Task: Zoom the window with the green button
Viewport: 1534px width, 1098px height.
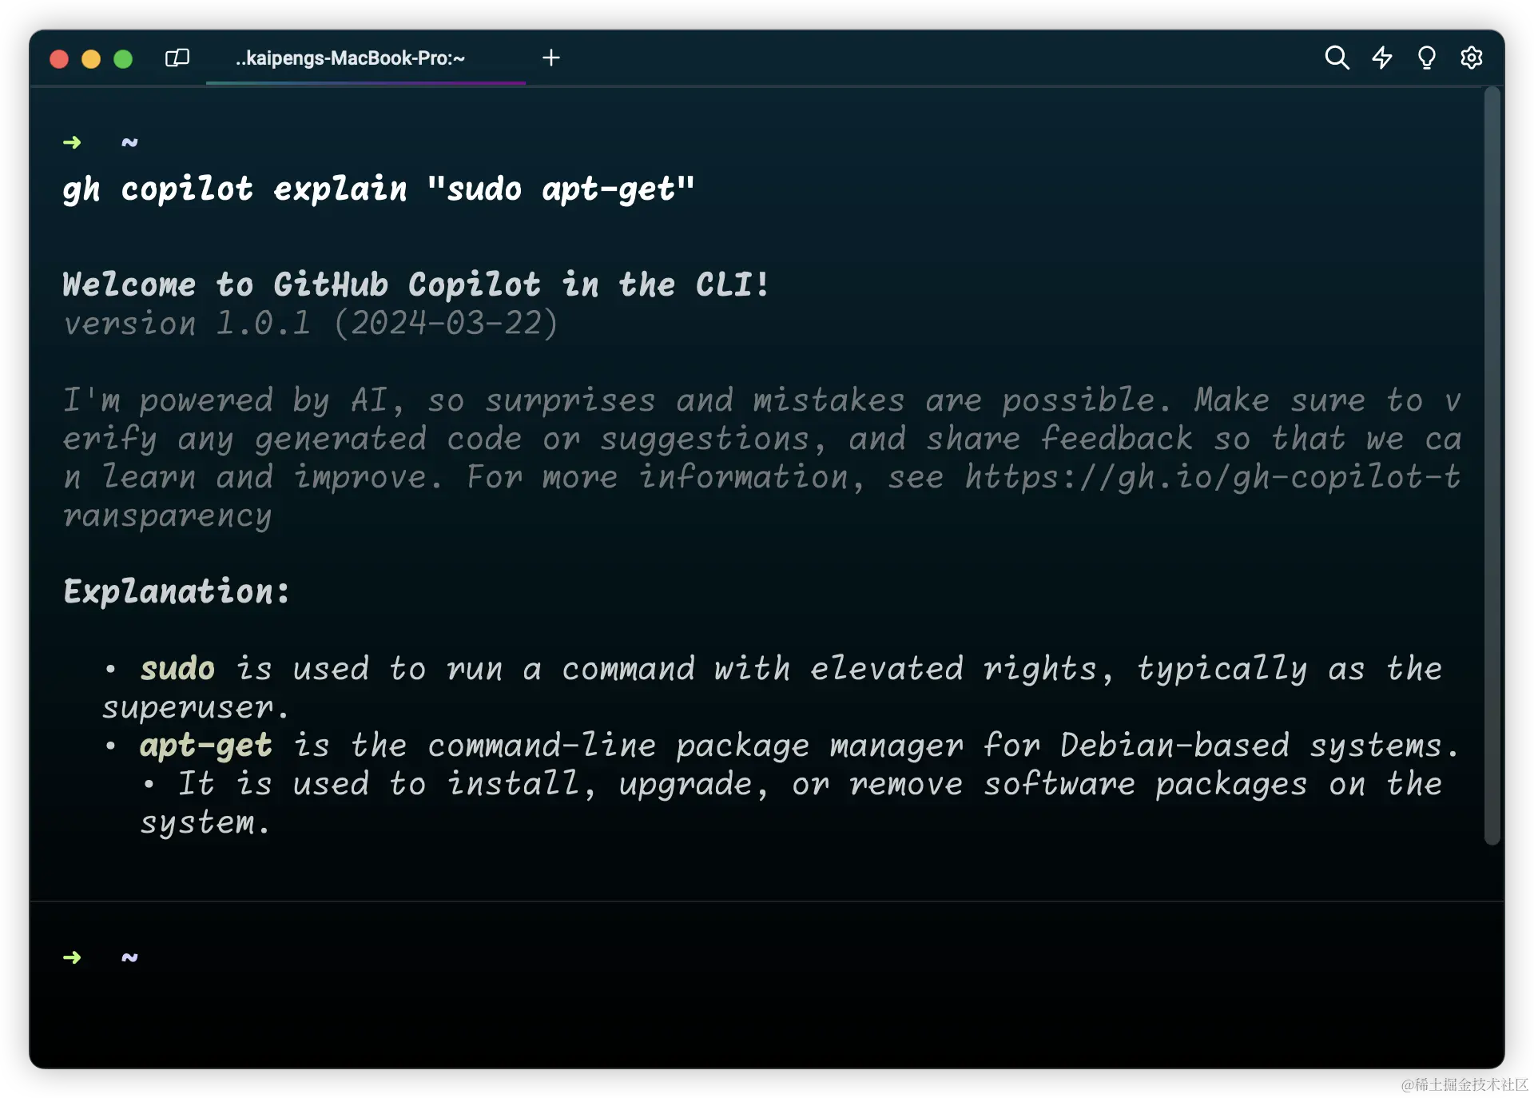Action: click(123, 58)
